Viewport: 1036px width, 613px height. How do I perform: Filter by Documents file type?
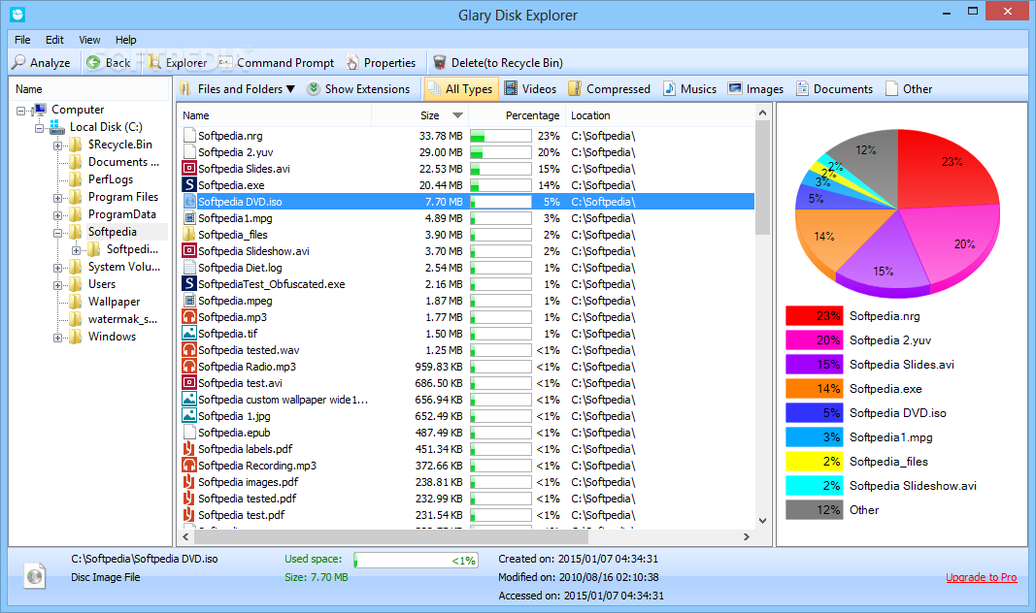pyautogui.click(x=834, y=88)
